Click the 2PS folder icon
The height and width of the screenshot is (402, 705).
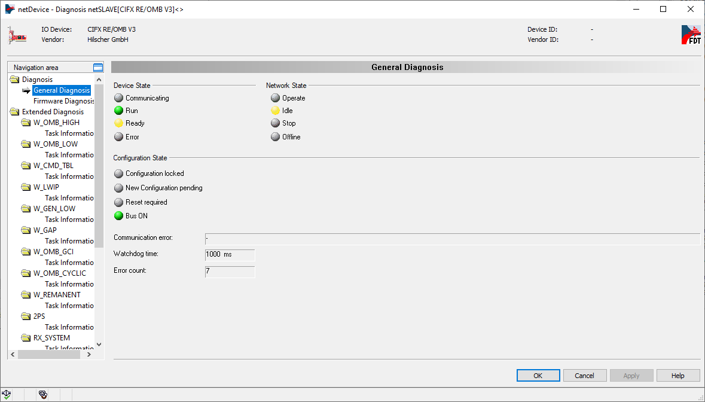(x=26, y=316)
